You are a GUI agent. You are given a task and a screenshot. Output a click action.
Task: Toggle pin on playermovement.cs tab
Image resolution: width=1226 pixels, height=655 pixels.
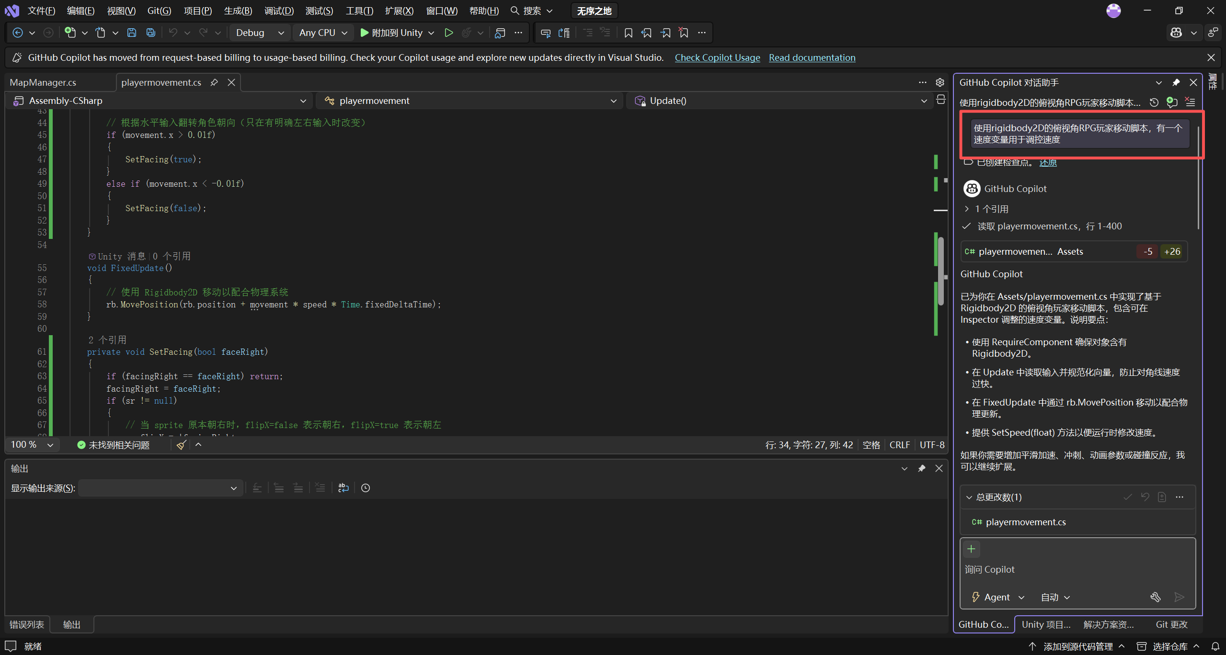(x=214, y=82)
